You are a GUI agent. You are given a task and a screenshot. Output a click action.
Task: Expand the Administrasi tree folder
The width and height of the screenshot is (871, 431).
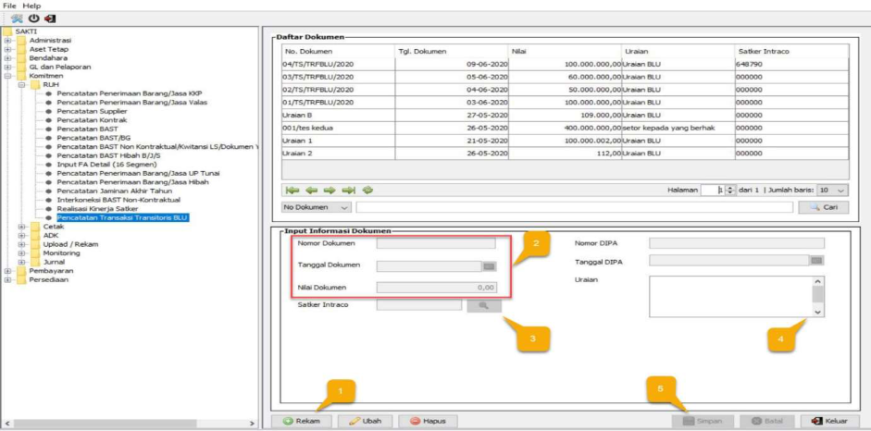click(x=8, y=41)
